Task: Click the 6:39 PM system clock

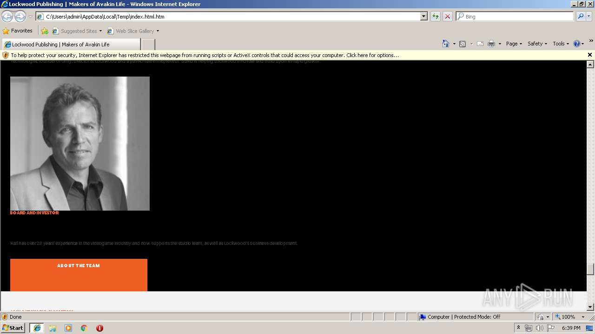Action: point(571,328)
